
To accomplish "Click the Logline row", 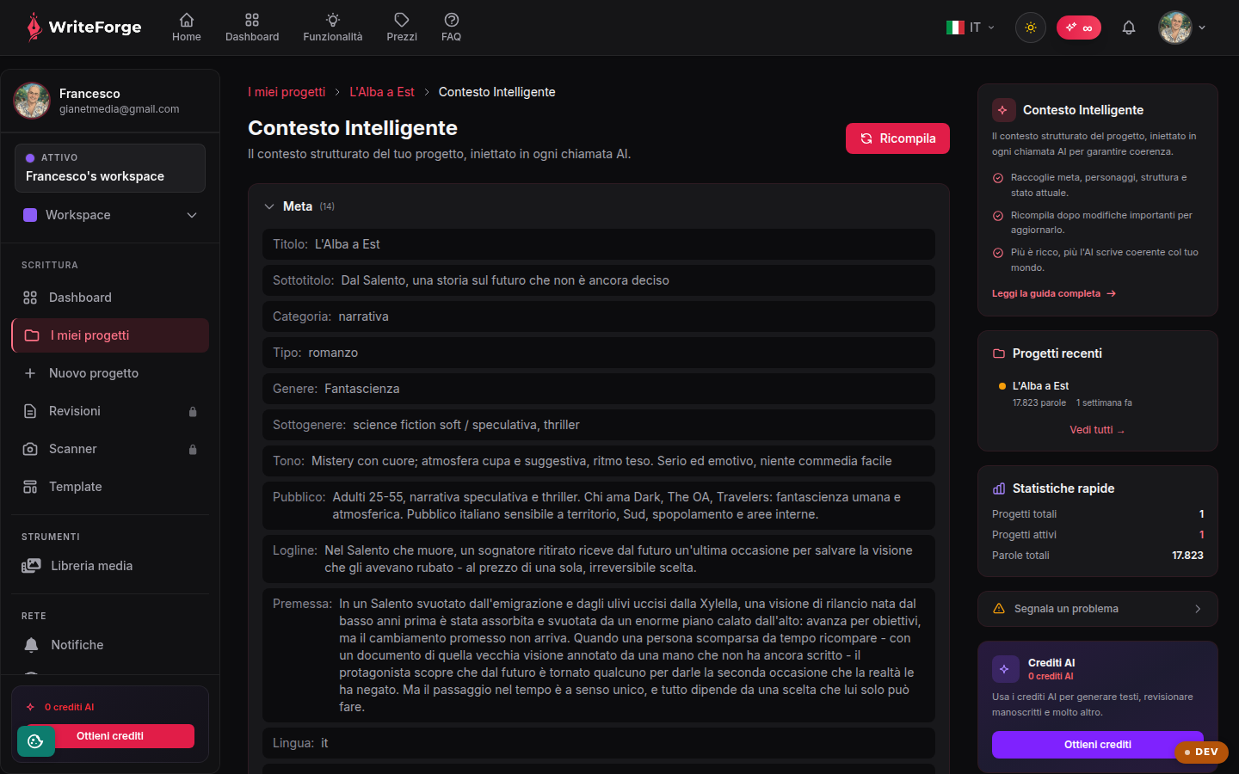I will pyautogui.click(x=599, y=559).
